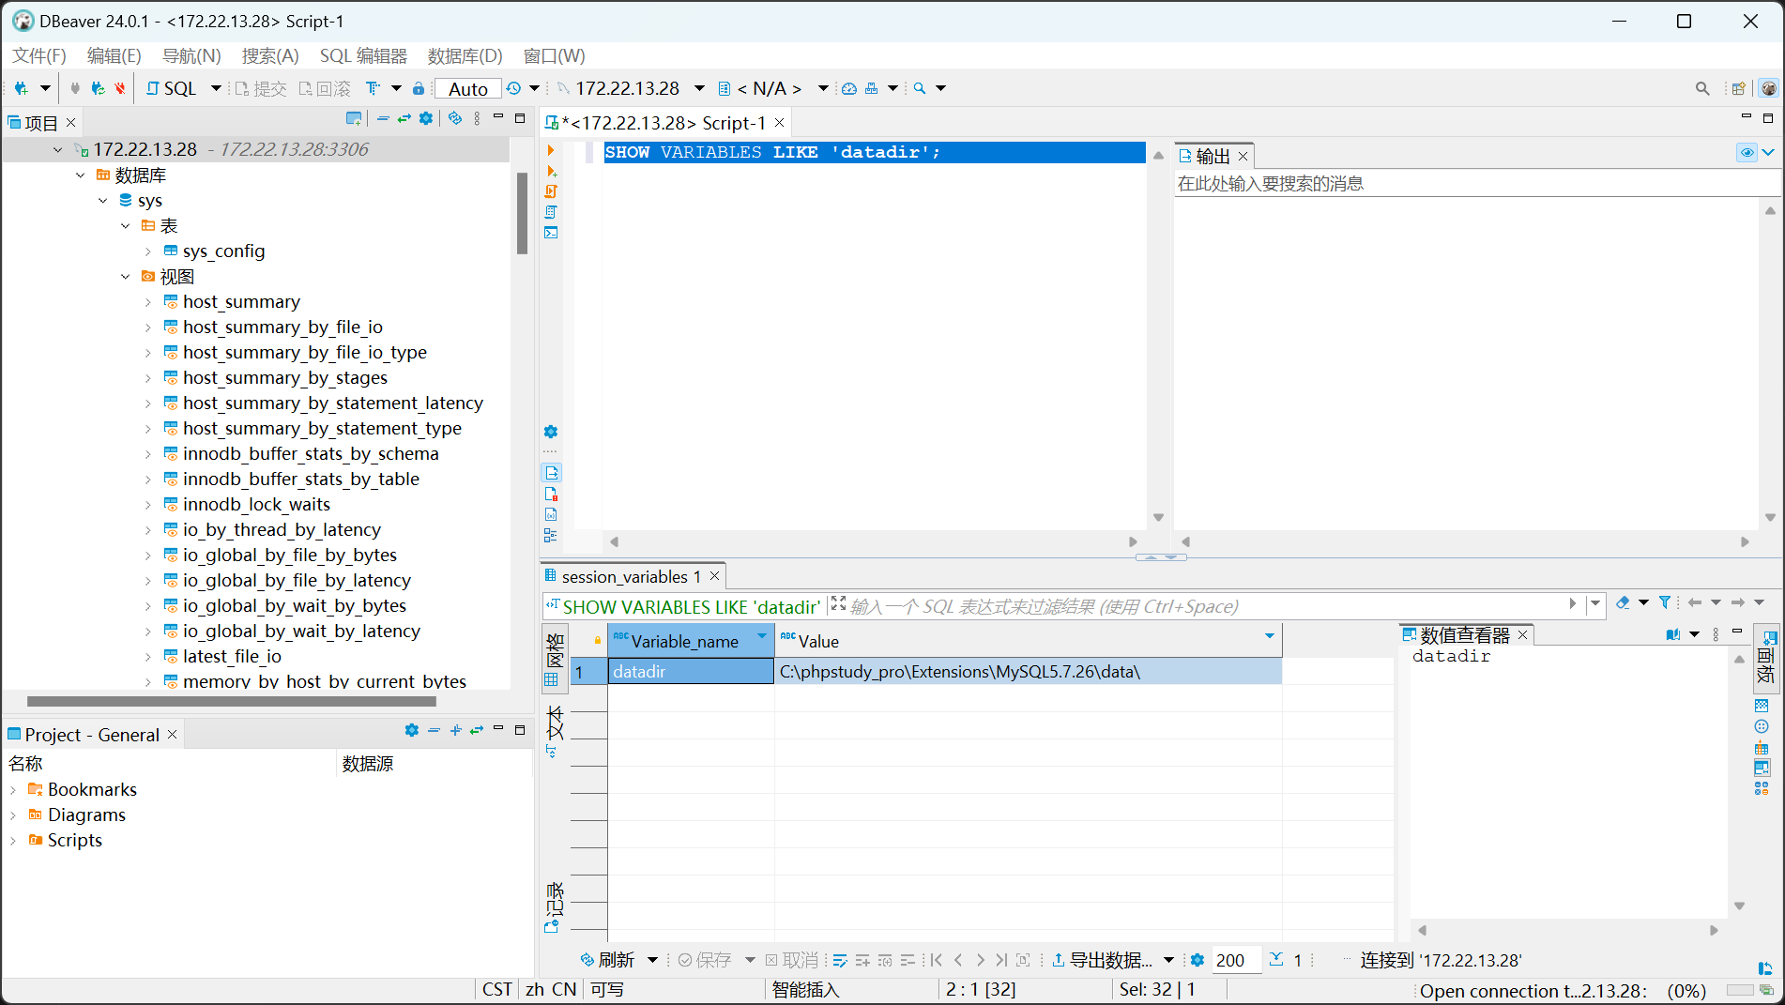This screenshot has width=1785, height=1005.
Task: Click export data button 导出数据
Action: 1102,960
